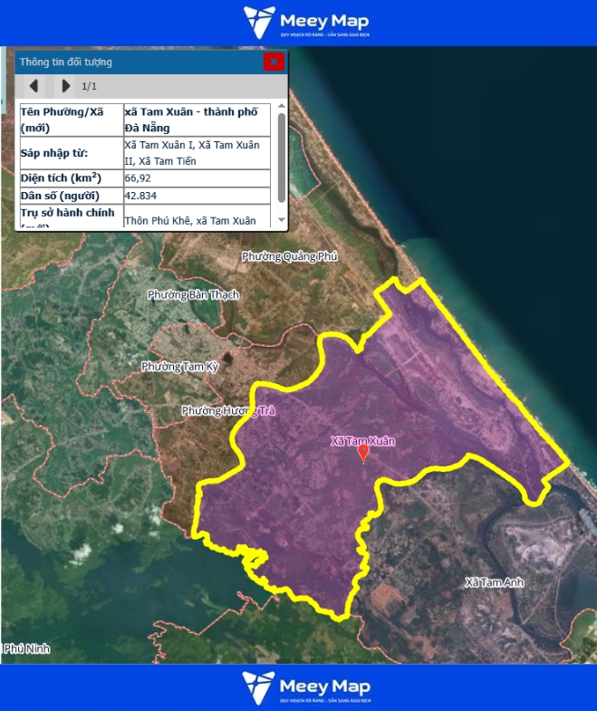The width and height of the screenshot is (597, 711).
Task: Click the next record arrow in popup
Action: coord(65,86)
